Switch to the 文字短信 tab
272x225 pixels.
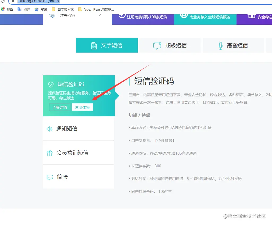pos(107,45)
